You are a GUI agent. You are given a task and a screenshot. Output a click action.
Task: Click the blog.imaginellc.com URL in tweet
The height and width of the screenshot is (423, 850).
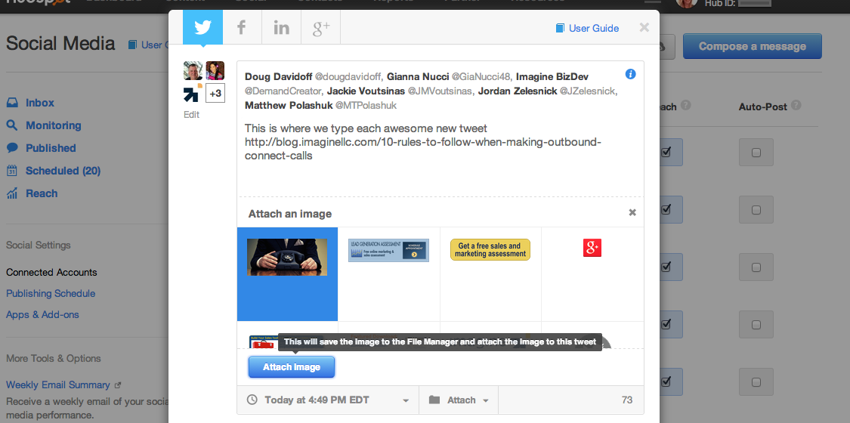[423, 149]
